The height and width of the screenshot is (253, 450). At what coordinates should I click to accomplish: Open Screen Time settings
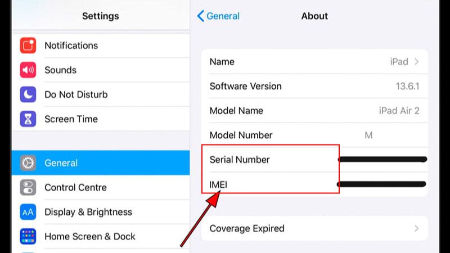(71, 119)
